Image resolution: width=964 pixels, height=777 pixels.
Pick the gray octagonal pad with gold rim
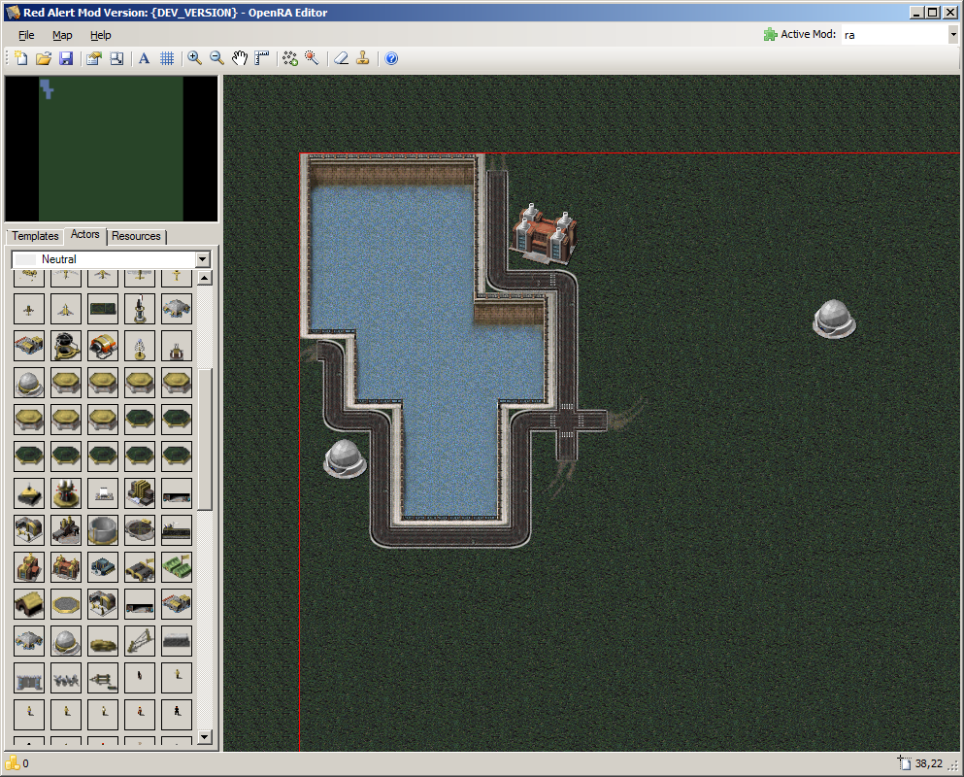(x=66, y=604)
